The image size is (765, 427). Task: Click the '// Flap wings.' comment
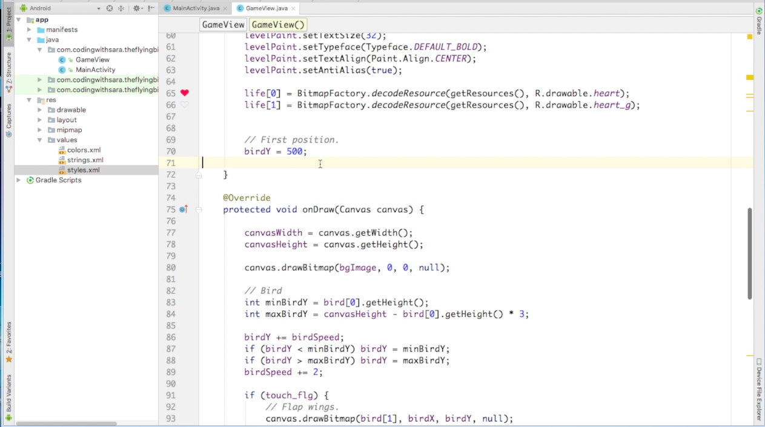coord(302,407)
